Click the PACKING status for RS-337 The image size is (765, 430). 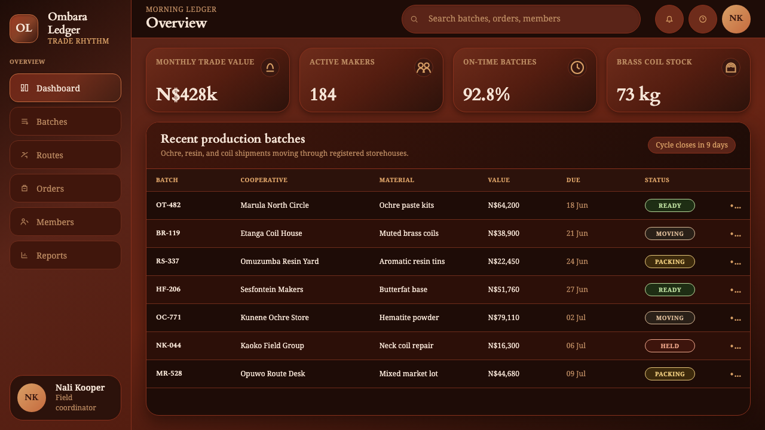[669, 262]
